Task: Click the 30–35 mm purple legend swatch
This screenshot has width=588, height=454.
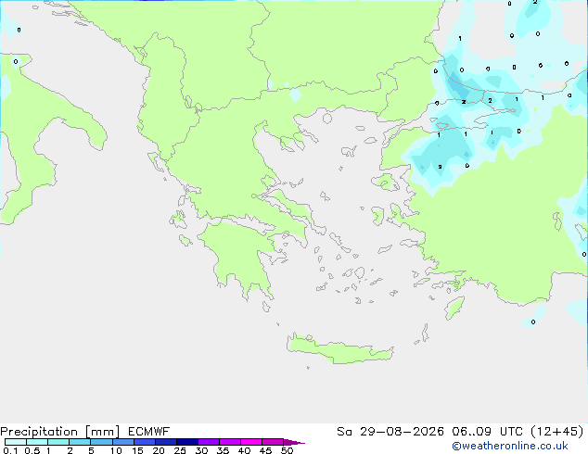Action: click(209, 442)
